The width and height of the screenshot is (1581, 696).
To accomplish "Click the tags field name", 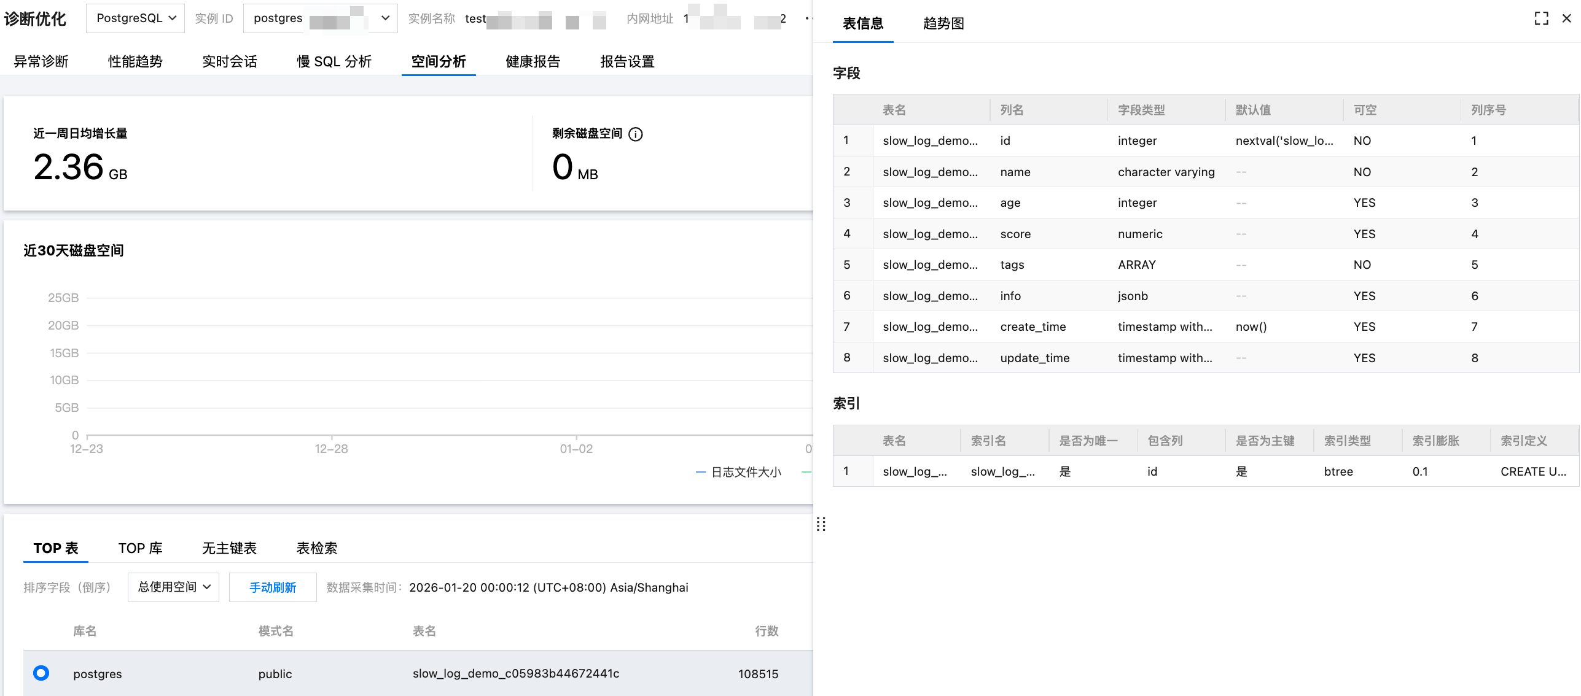I will pyautogui.click(x=1012, y=265).
